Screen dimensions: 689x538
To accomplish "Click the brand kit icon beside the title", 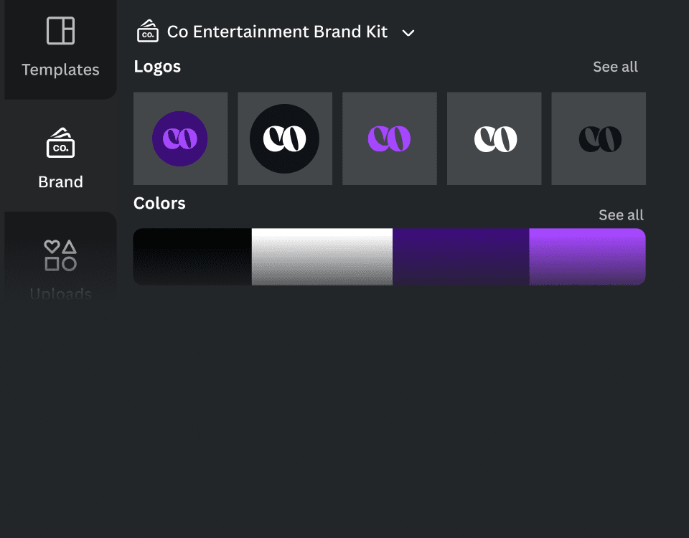I will [x=148, y=32].
